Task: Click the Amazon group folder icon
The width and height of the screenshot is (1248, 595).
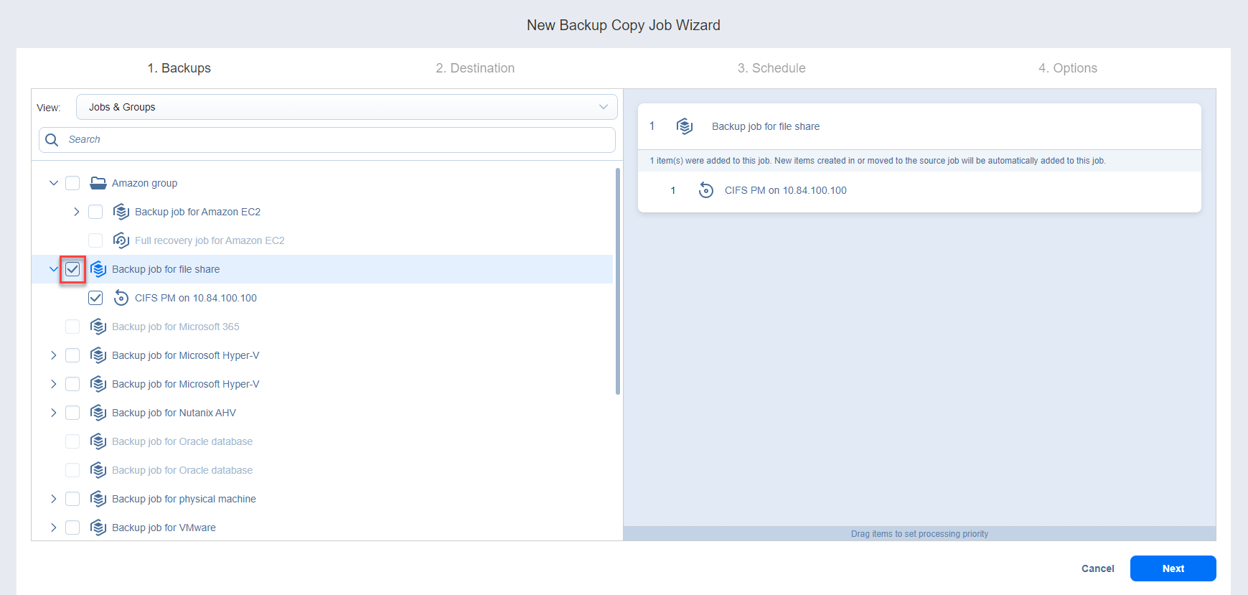Action: (x=98, y=183)
